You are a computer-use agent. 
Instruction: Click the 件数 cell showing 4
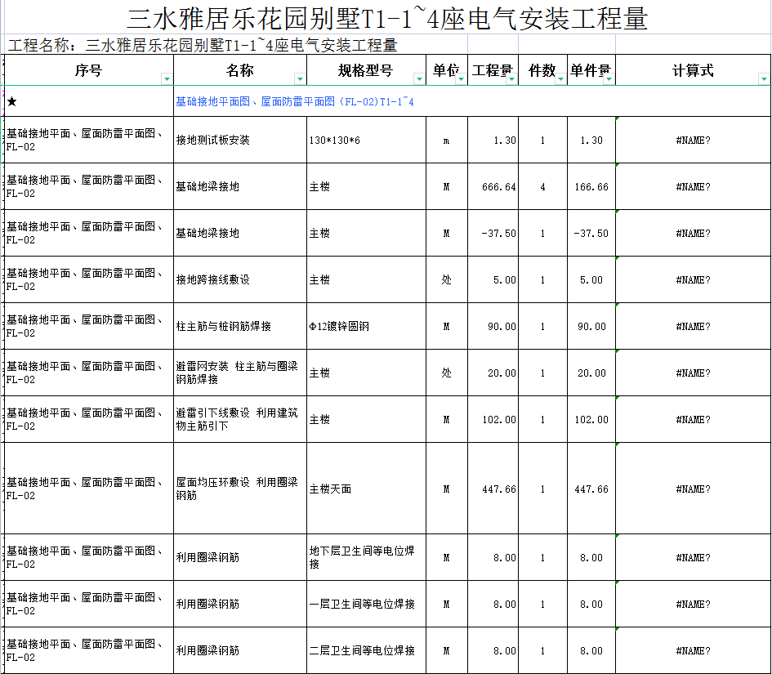point(542,187)
